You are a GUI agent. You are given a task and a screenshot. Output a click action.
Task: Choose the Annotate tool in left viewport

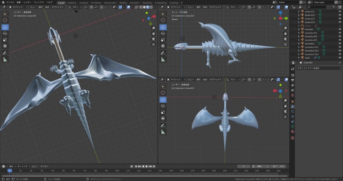pyautogui.click(x=5, y=53)
